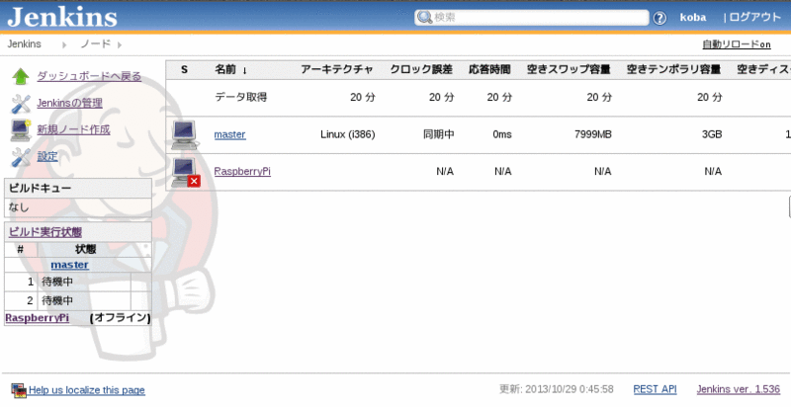Click the Jenkins logo in header

62,17
